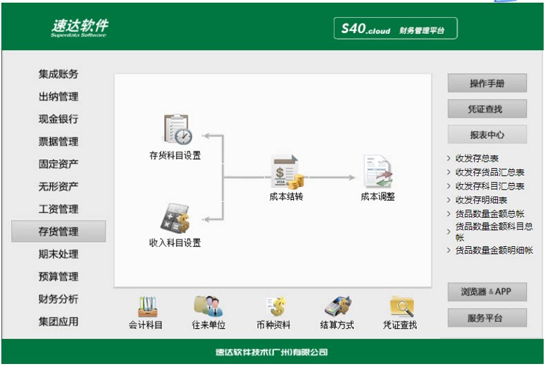Click the 存货科目设置 label text
This screenshot has width=545, height=366.
(x=175, y=155)
